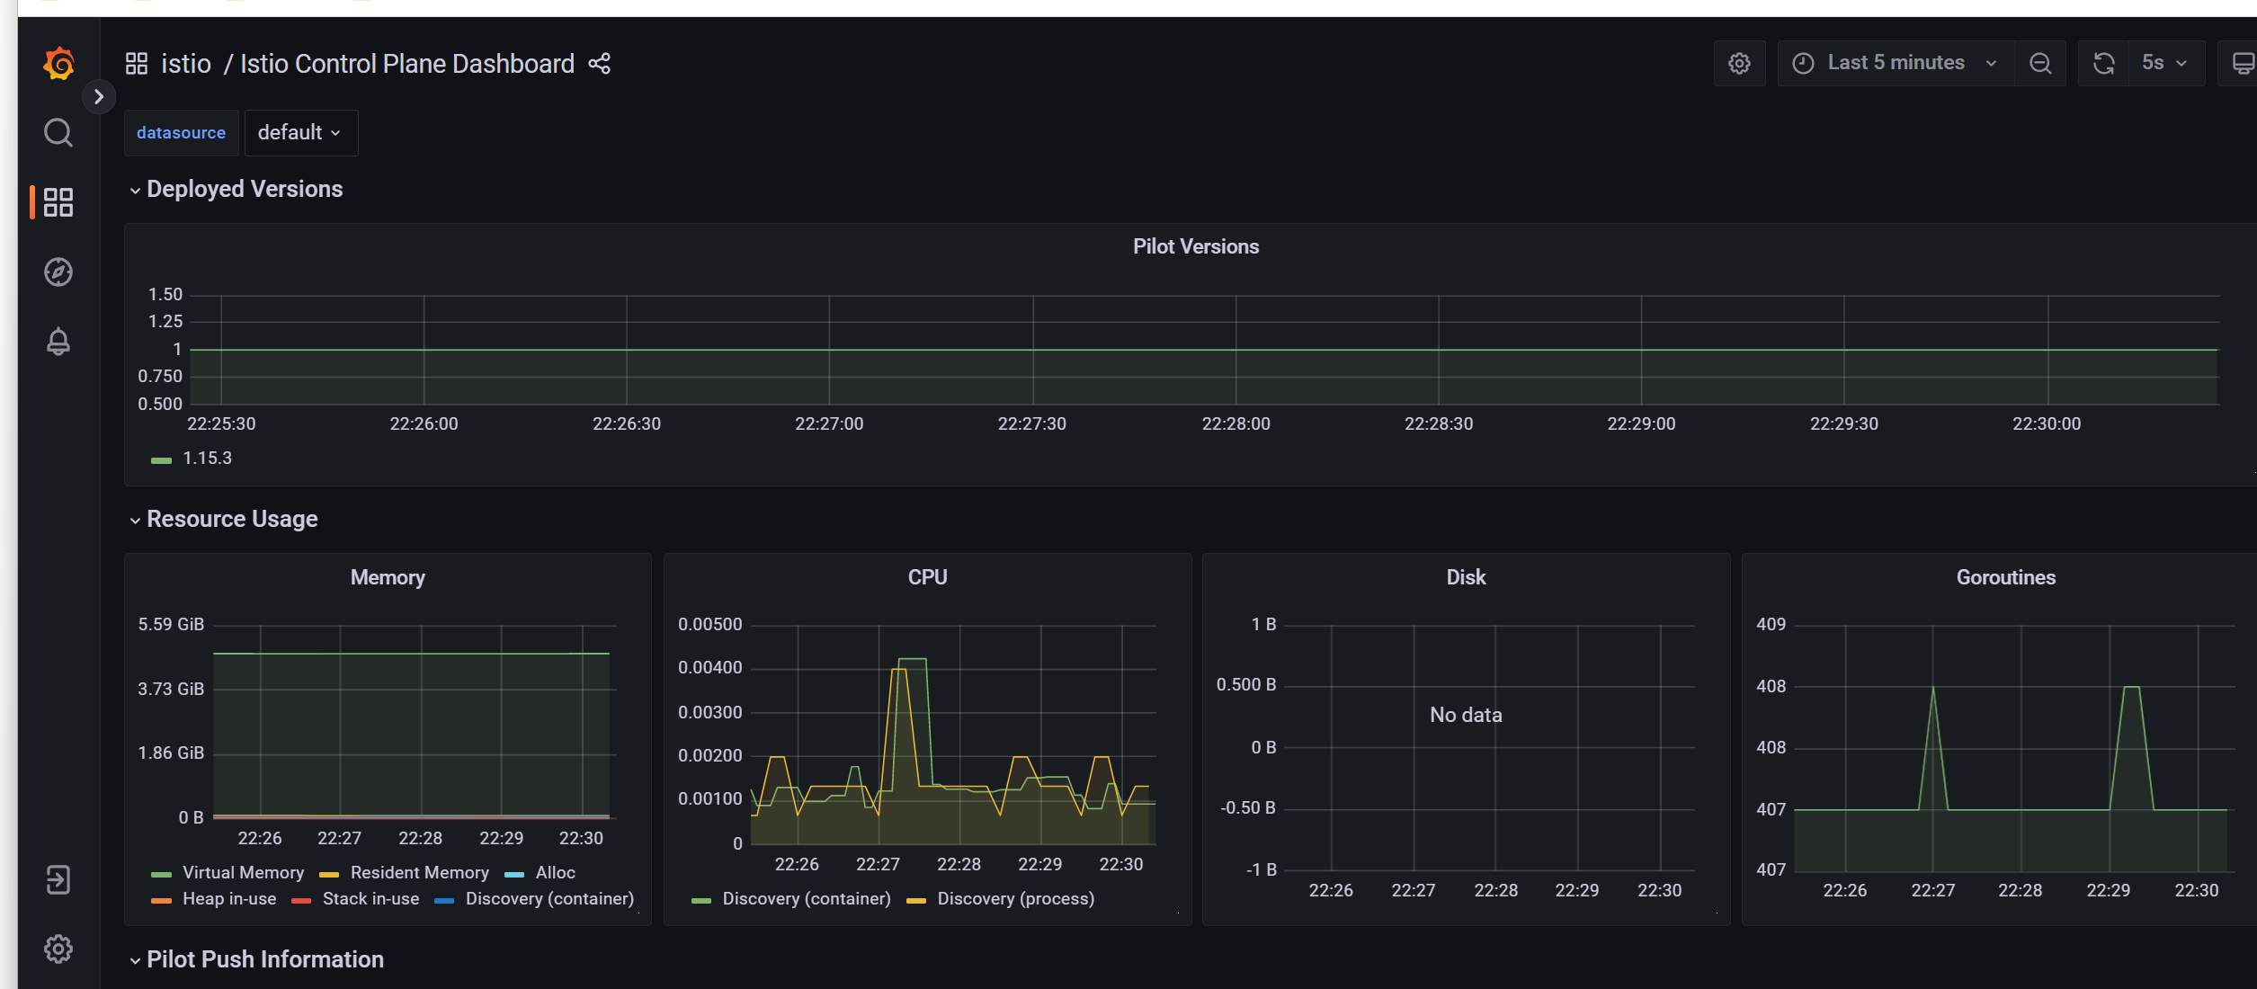Open the Memory panel title menu
Image resolution: width=2257 pixels, height=989 pixels.
388,577
